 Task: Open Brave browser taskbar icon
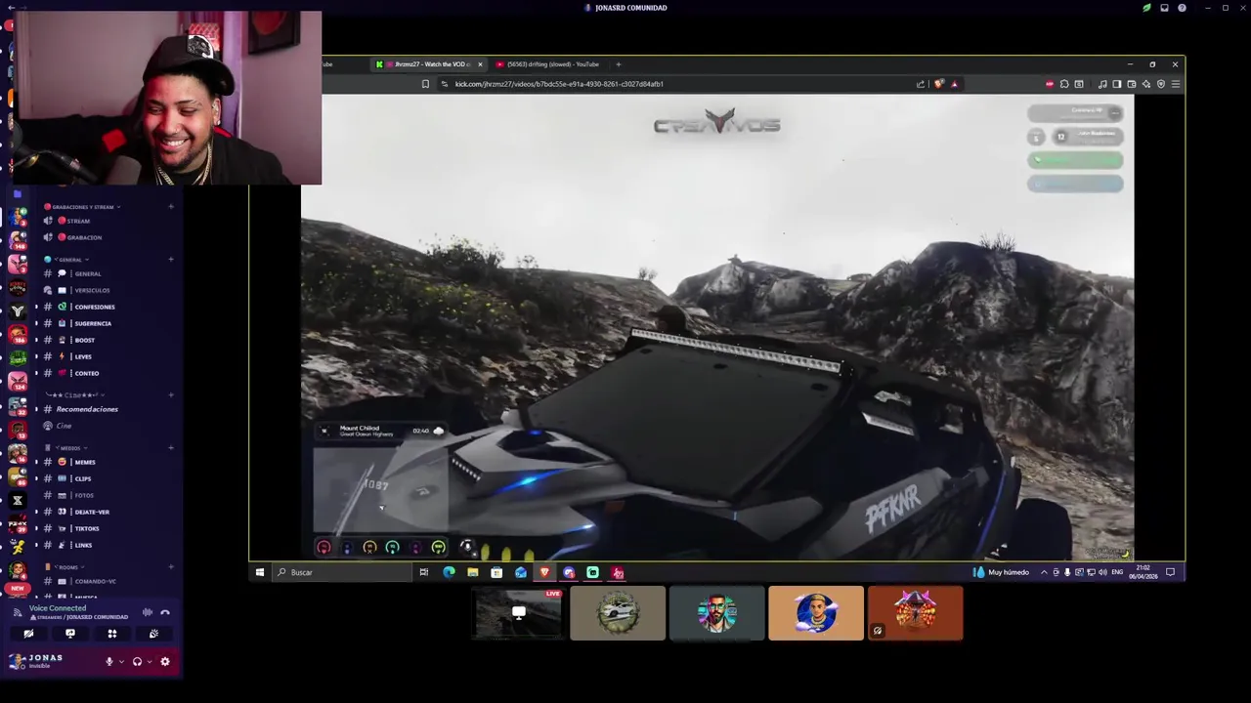544,572
